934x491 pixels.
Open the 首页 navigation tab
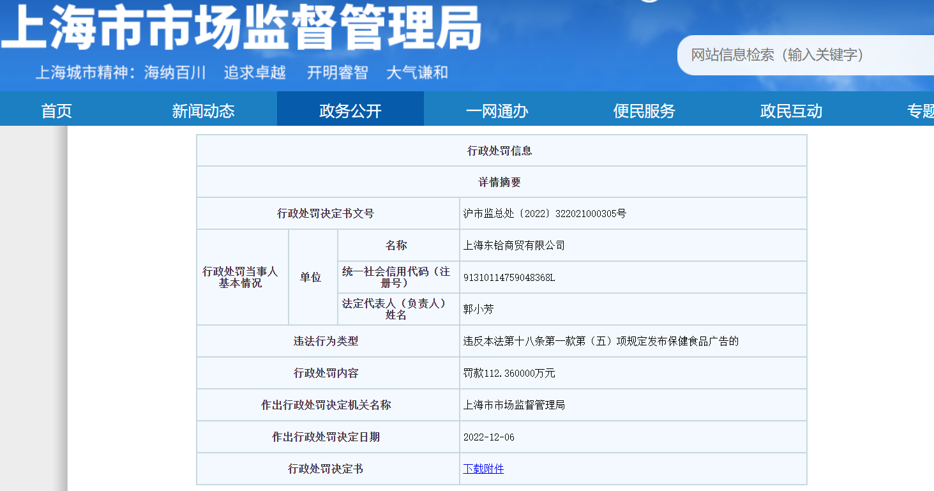tap(56, 110)
